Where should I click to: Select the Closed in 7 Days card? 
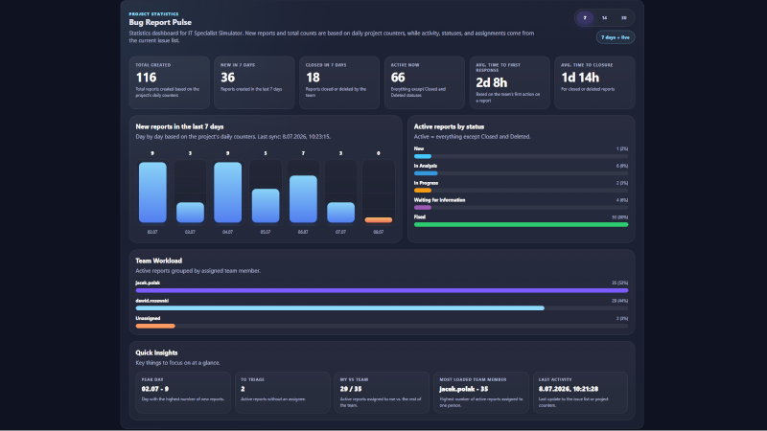pos(339,82)
